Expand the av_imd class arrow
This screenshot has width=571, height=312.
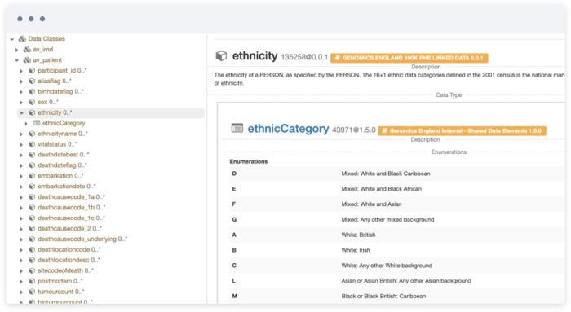[16, 50]
